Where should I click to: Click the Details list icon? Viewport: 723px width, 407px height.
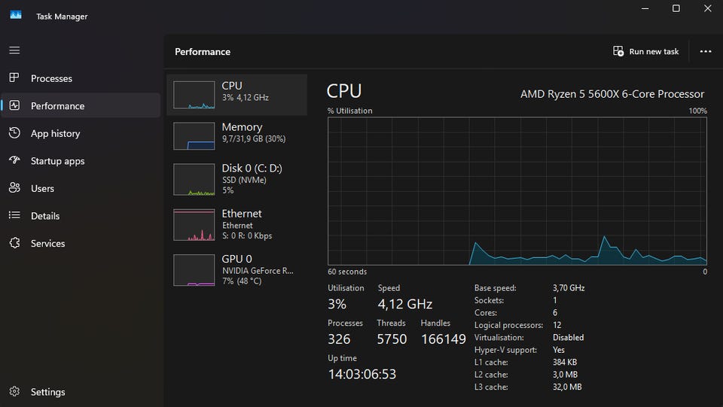point(14,216)
